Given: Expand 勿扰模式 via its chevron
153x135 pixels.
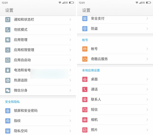Looking at the screenshot, I should [x=70, y=30].
